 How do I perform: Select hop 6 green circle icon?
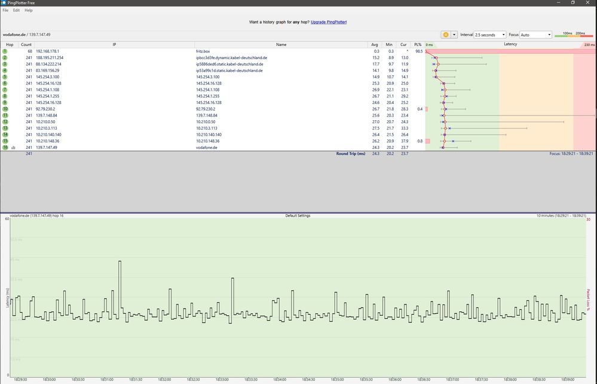(x=5, y=83)
